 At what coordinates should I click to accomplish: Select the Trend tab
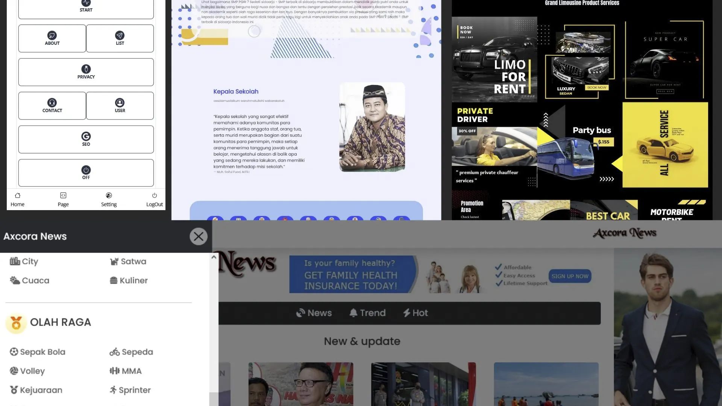click(x=367, y=313)
